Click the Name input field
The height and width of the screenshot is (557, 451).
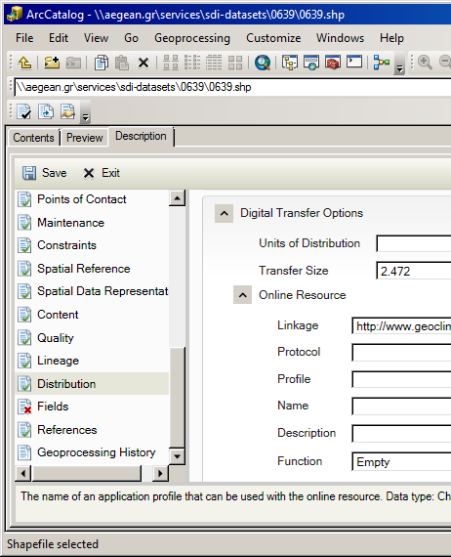401,407
